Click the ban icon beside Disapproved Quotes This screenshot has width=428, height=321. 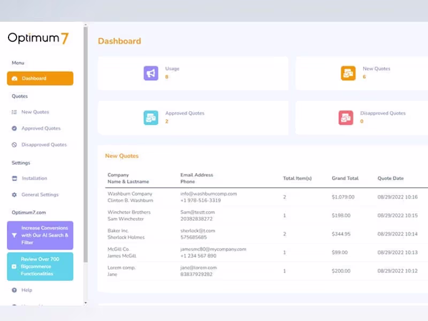[x=14, y=145]
